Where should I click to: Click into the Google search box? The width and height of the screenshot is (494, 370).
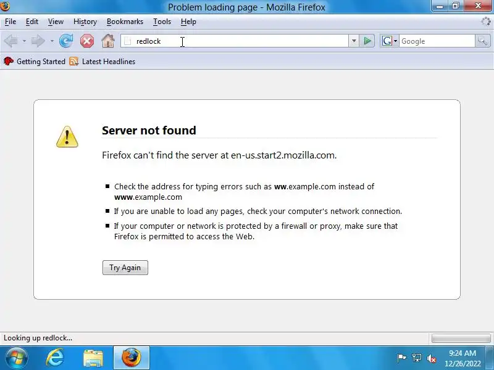click(x=437, y=41)
